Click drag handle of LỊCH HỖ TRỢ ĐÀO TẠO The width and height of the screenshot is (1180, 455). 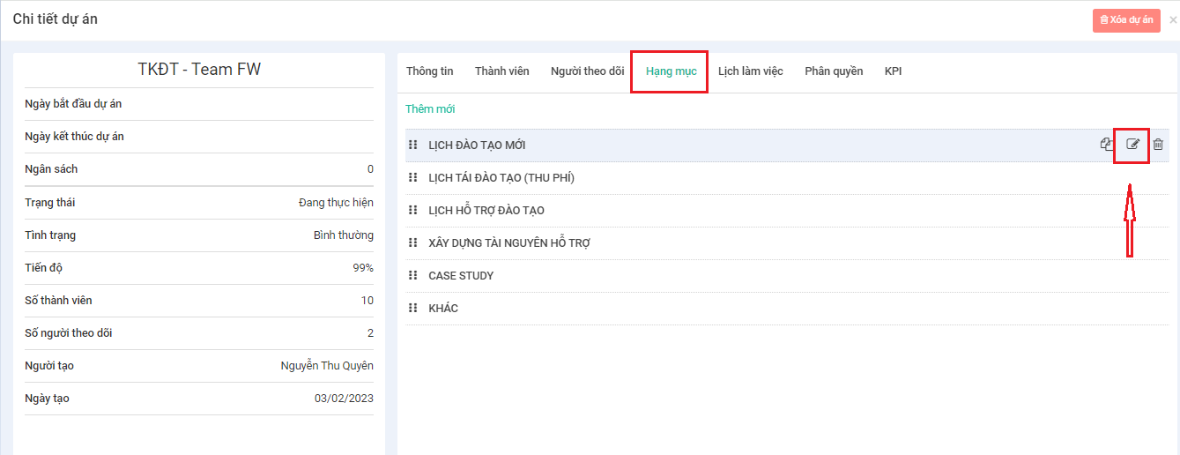pos(413,210)
